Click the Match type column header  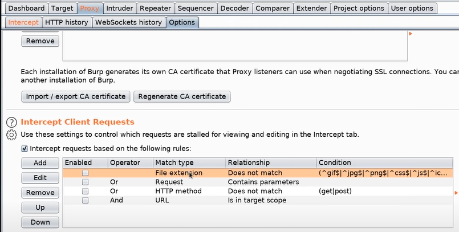tap(189, 162)
